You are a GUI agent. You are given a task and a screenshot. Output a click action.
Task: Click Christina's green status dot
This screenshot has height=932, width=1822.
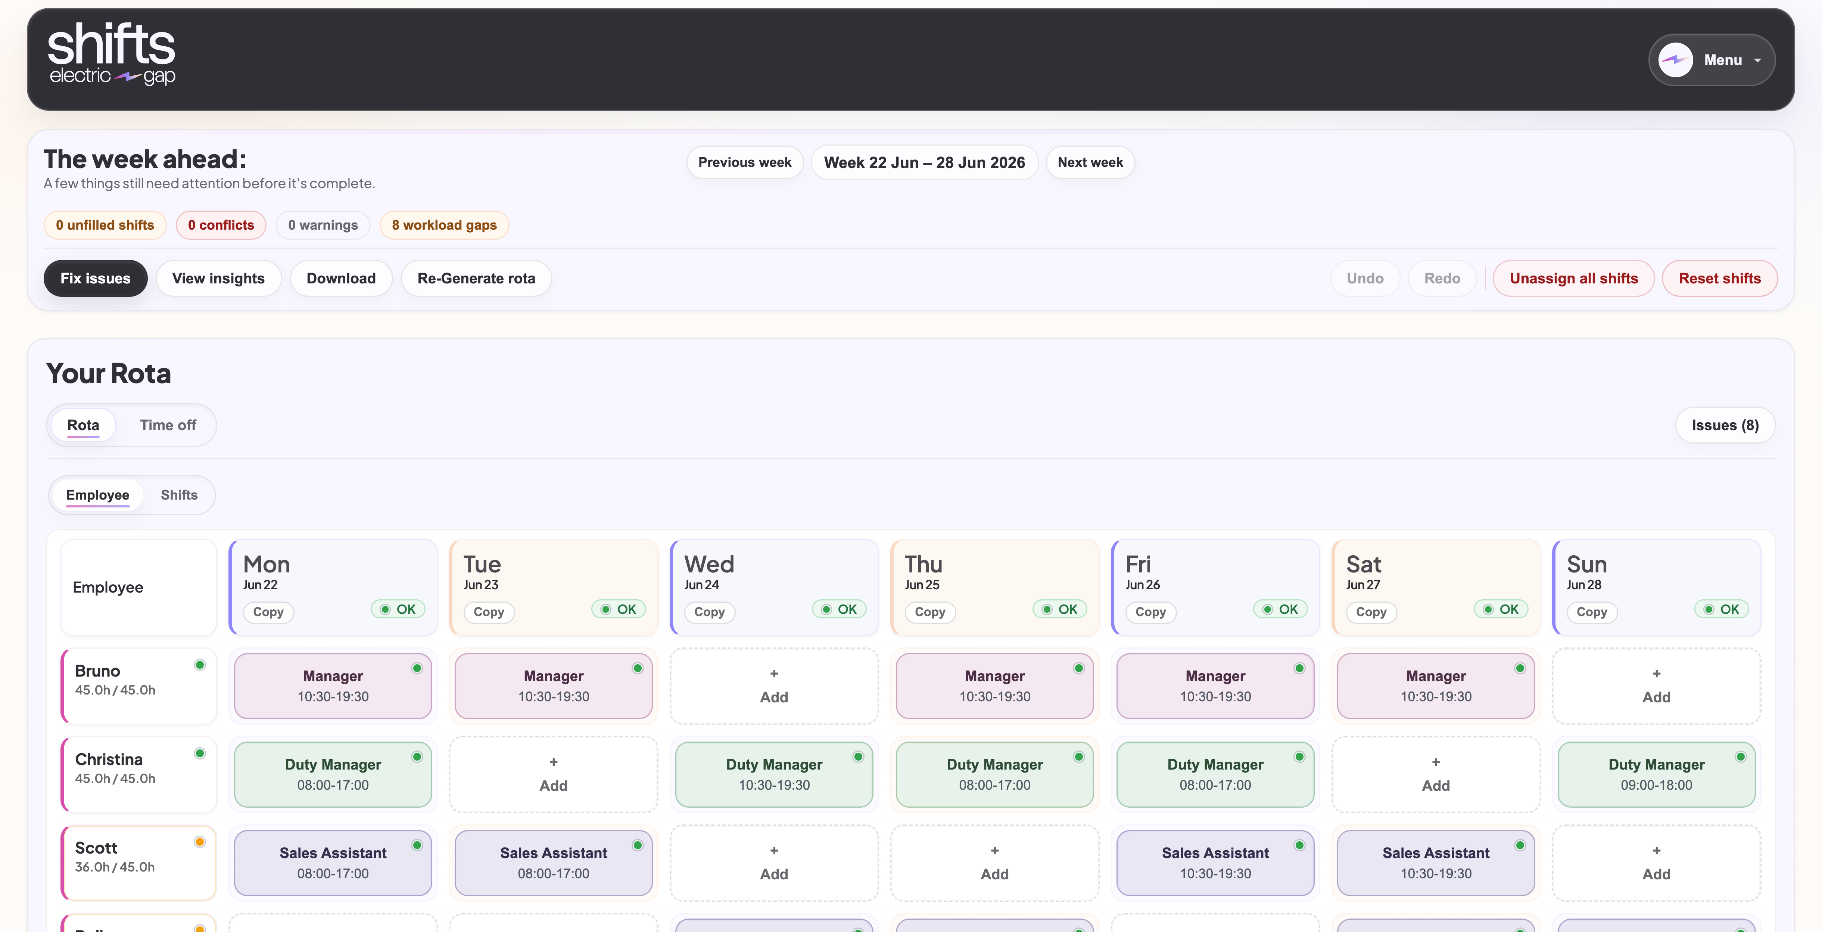click(200, 754)
